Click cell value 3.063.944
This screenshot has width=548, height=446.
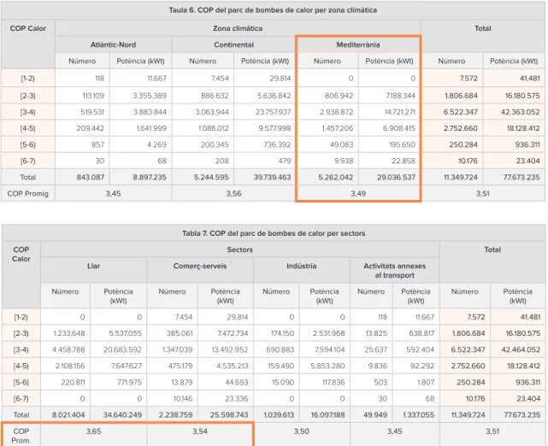[212, 112]
